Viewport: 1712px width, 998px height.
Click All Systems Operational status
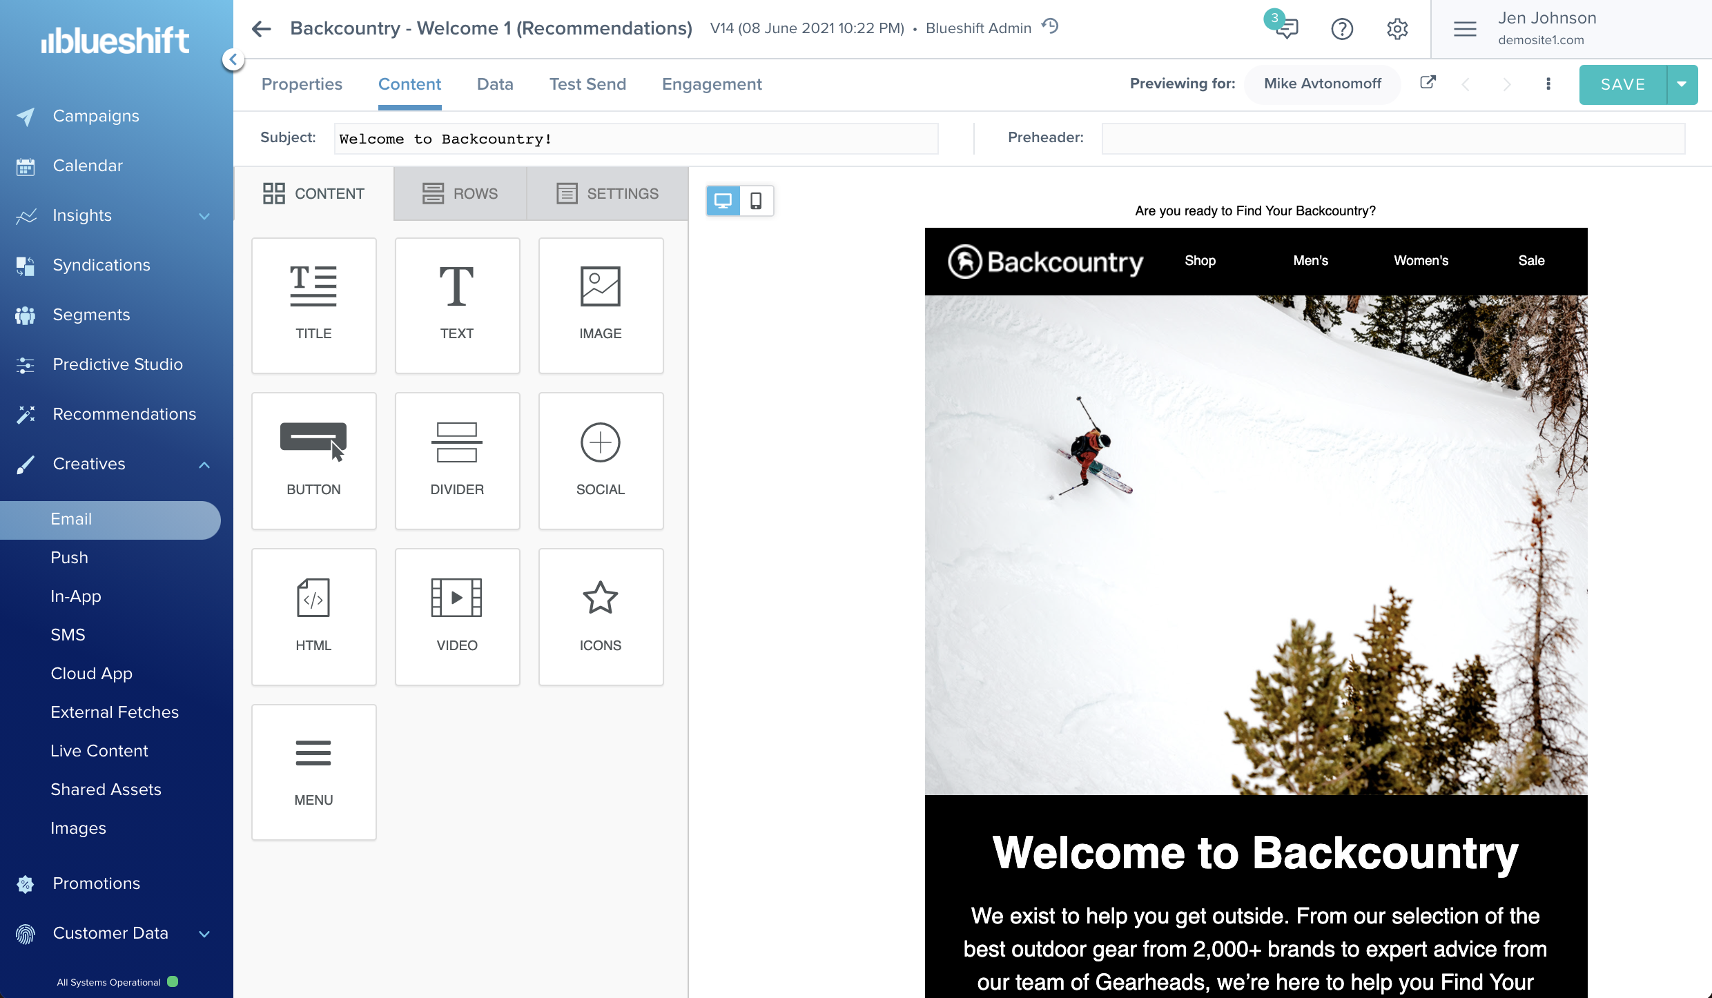click(x=109, y=982)
